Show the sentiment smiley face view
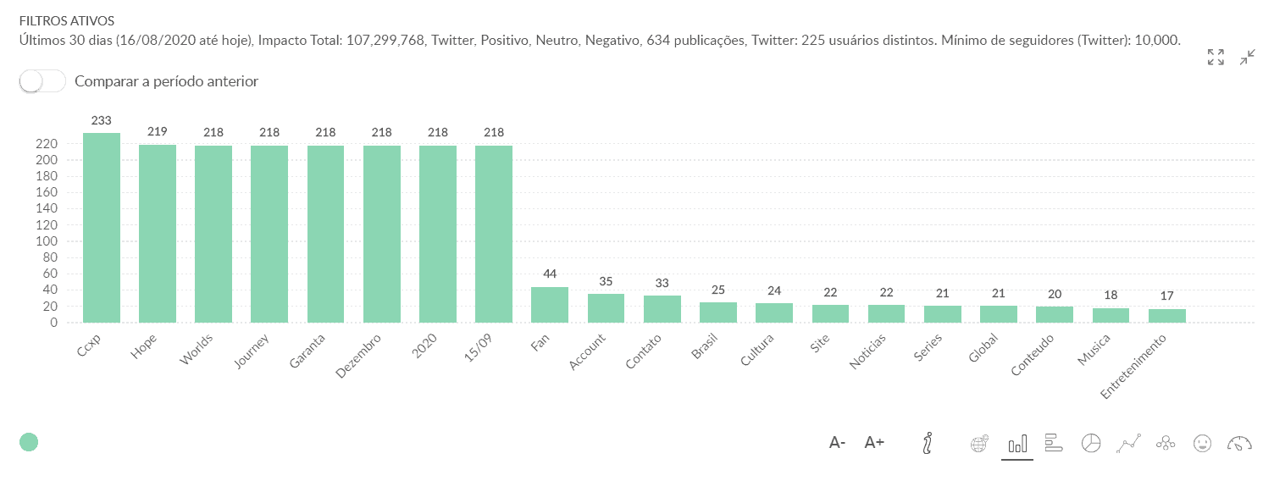The image size is (1274, 481). pyautogui.click(x=1202, y=443)
